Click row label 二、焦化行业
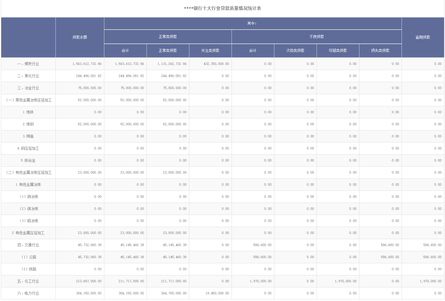Screen dimensions: 445x301 (28, 76)
